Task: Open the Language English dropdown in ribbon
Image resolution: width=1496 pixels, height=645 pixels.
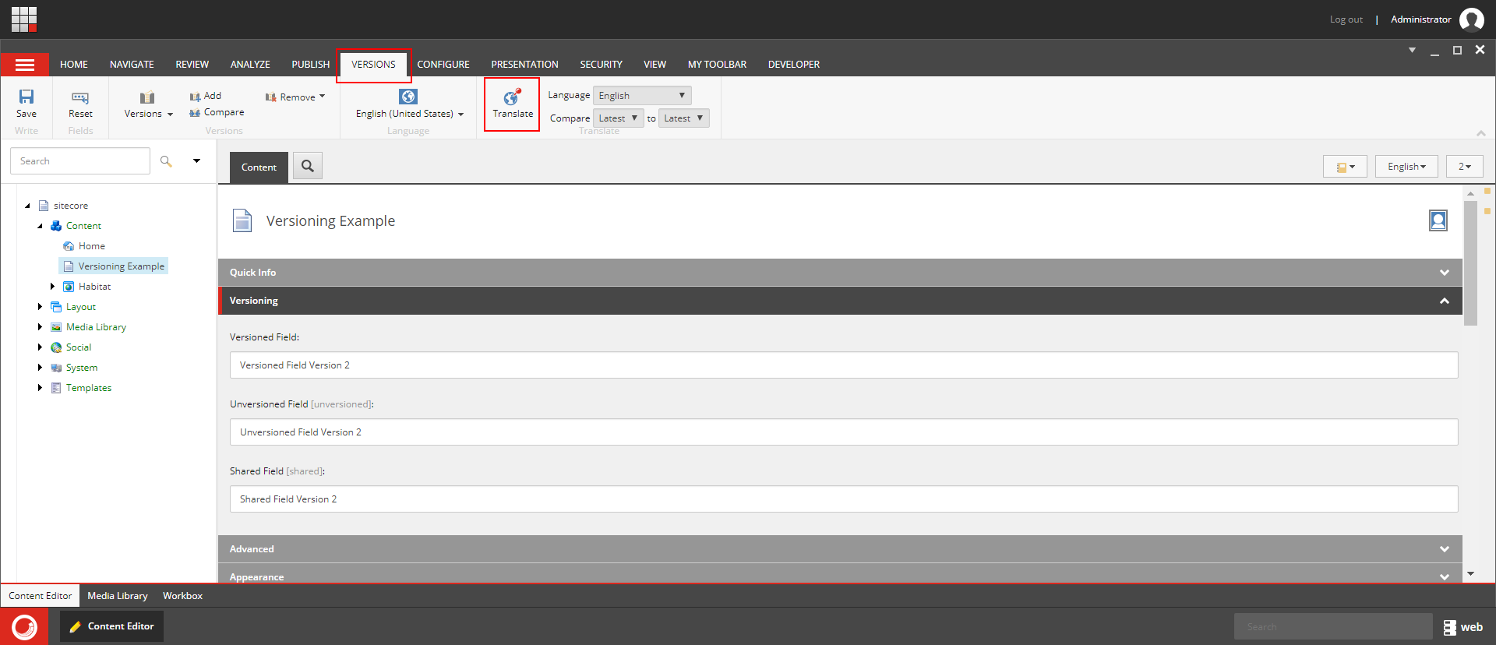Action: tap(642, 95)
